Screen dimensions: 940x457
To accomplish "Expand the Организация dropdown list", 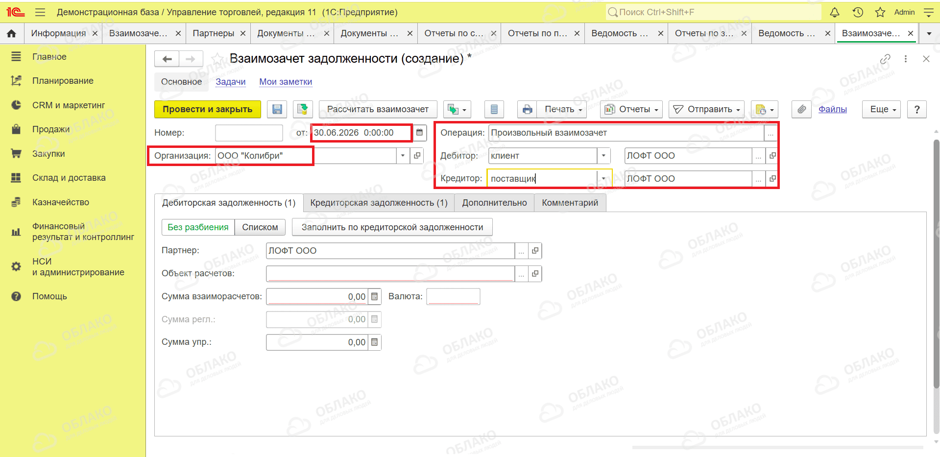I will [x=403, y=156].
